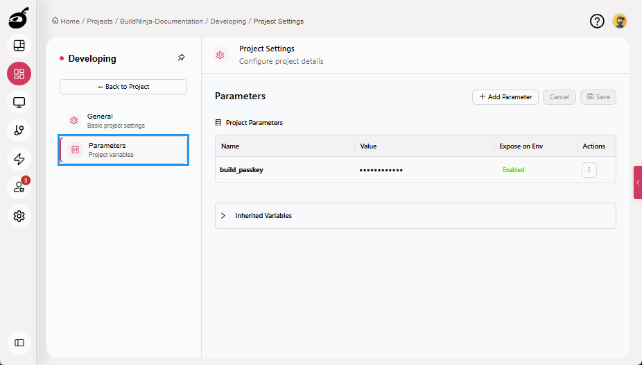
Task: Open actions menu for build_passkey
Action: click(x=589, y=170)
